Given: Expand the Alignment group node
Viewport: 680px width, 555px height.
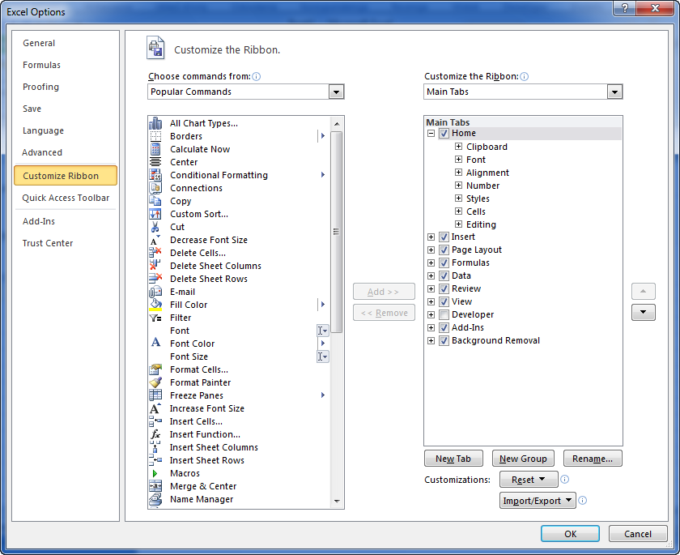Looking at the screenshot, I should pos(458,173).
